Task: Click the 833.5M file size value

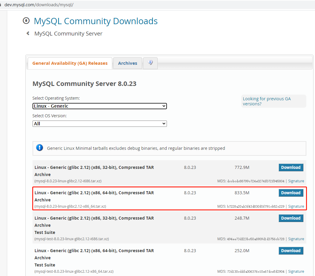Action: pyautogui.click(x=242, y=193)
